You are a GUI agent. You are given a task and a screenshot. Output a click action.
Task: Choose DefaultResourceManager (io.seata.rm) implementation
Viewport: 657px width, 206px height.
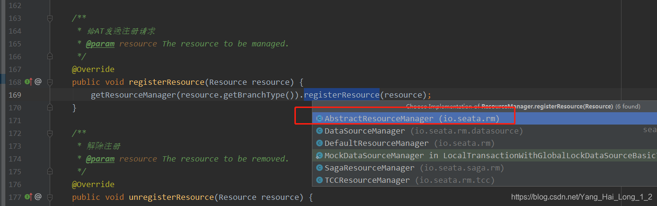click(484, 143)
